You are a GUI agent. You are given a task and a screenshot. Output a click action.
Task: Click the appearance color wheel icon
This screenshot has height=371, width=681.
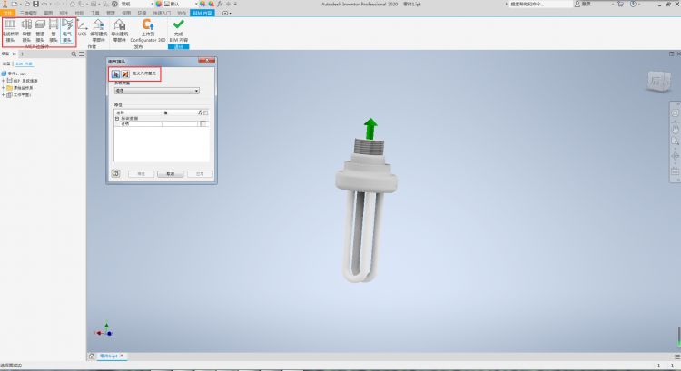[159, 4]
